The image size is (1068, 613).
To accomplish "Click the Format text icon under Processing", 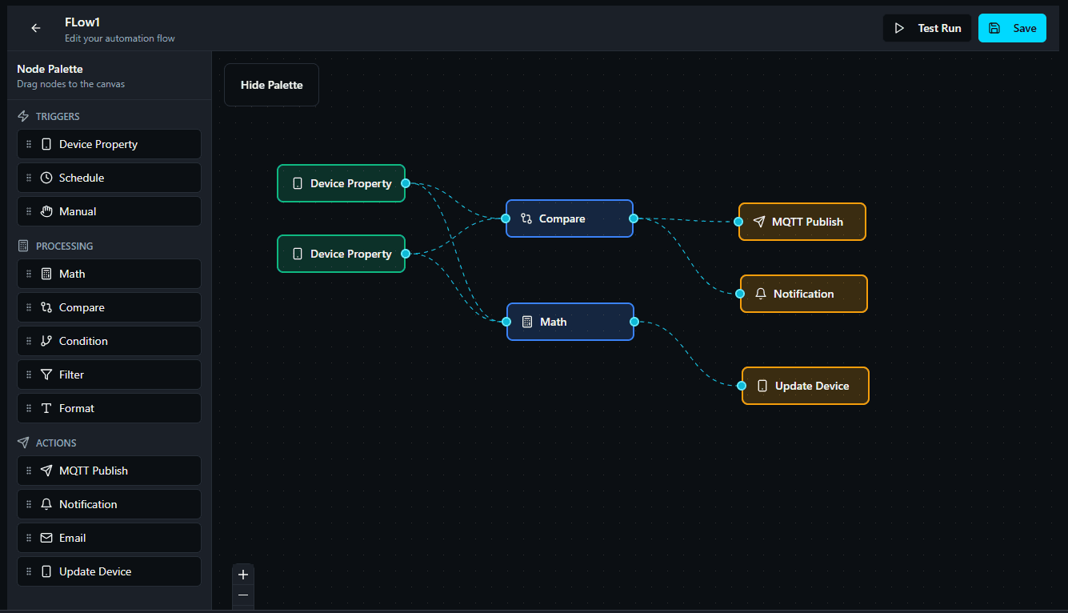I will [x=46, y=408].
